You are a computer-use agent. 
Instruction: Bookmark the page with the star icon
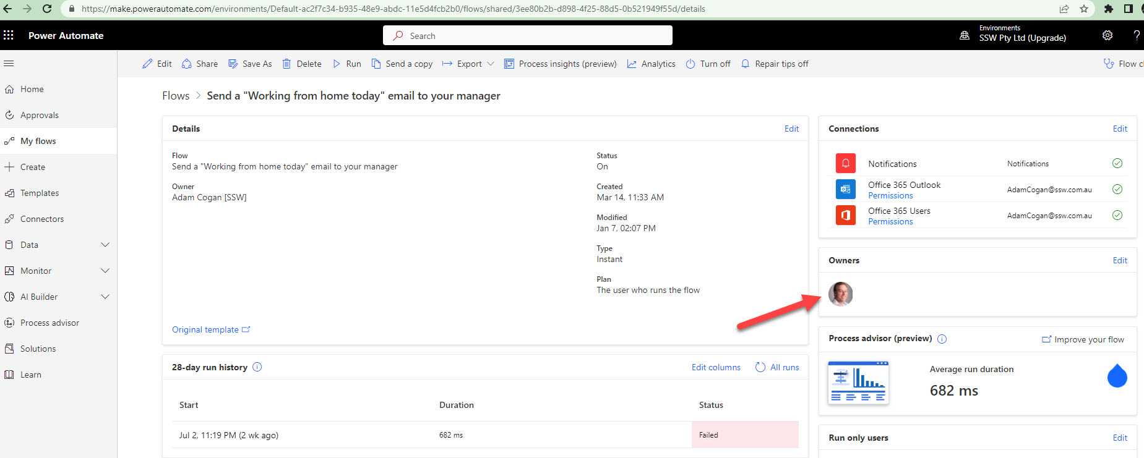pos(1084,9)
